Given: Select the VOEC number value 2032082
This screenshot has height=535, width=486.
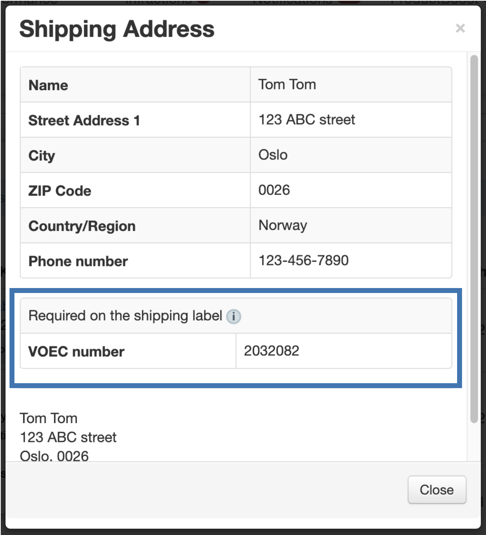Looking at the screenshot, I should pyautogui.click(x=272, y=350).
